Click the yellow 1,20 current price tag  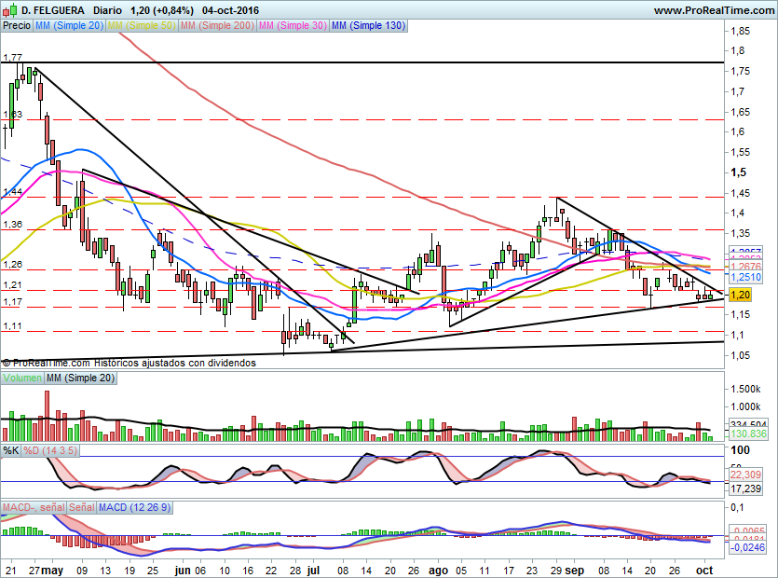pyautogui.click(x=740, y=295)
